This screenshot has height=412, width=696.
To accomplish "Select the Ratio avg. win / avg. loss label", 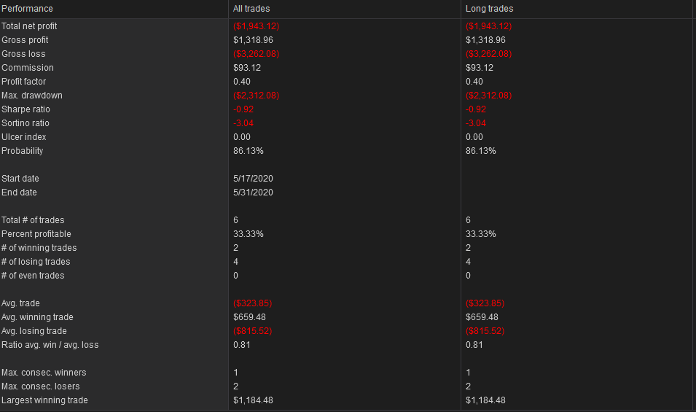I will point(50,345).
